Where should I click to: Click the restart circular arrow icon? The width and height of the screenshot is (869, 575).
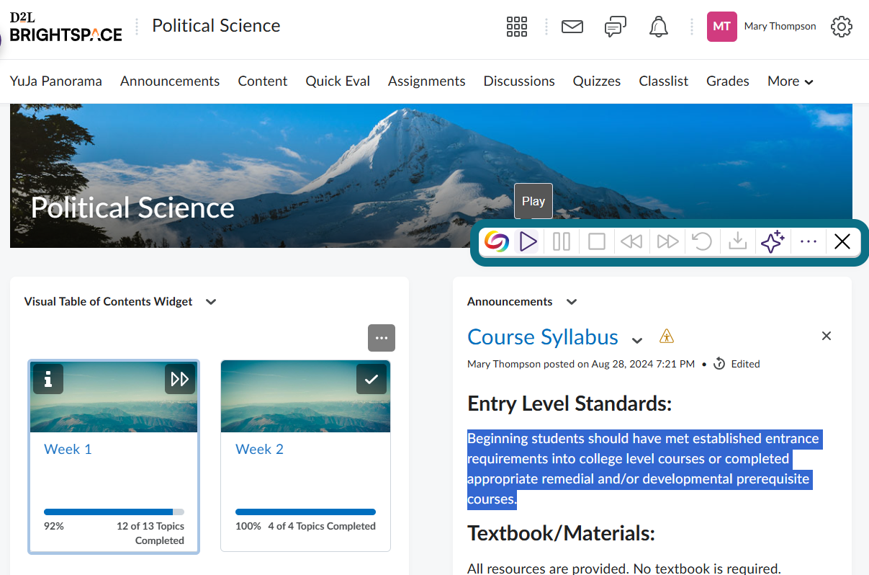(x=702, y=241)
